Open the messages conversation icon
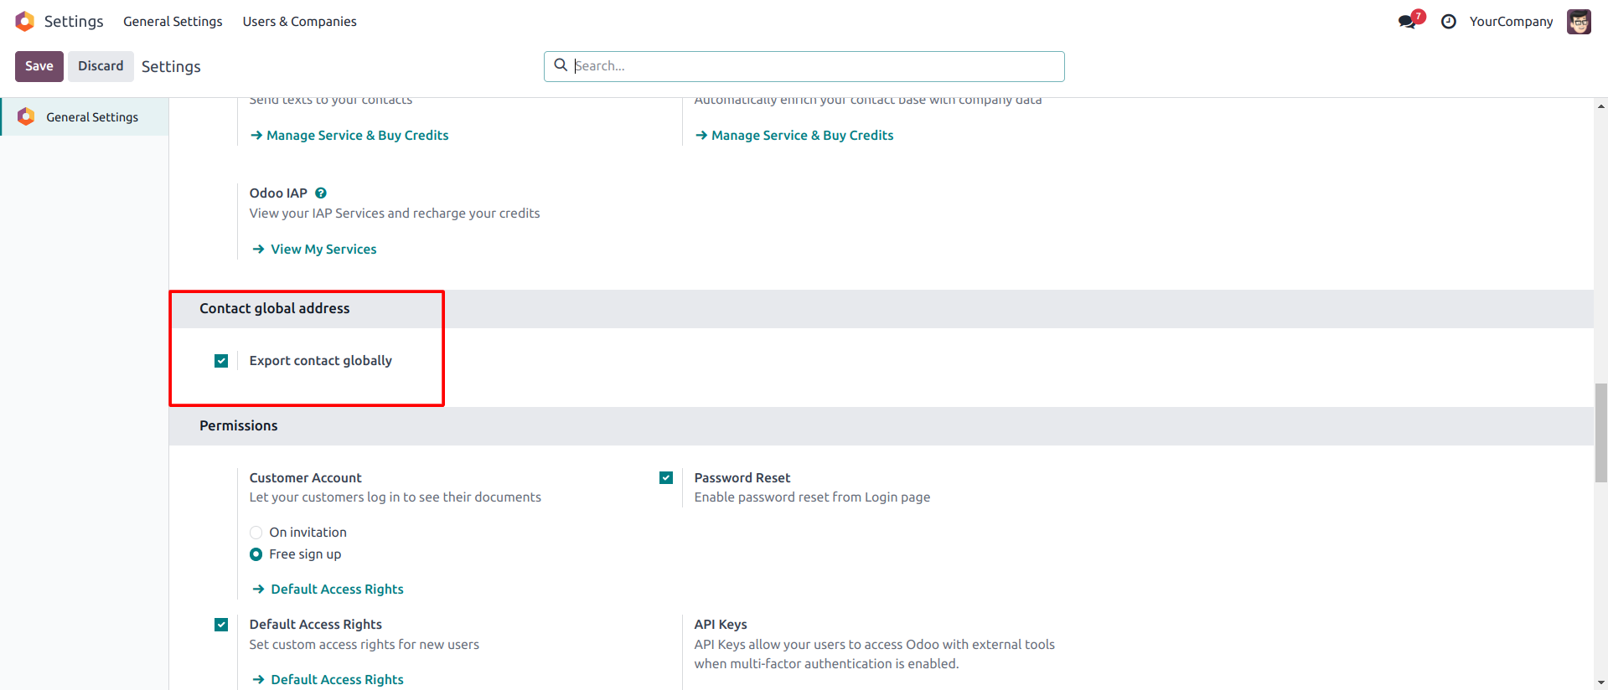The image size is (1608, 690). pos(1408,22)
